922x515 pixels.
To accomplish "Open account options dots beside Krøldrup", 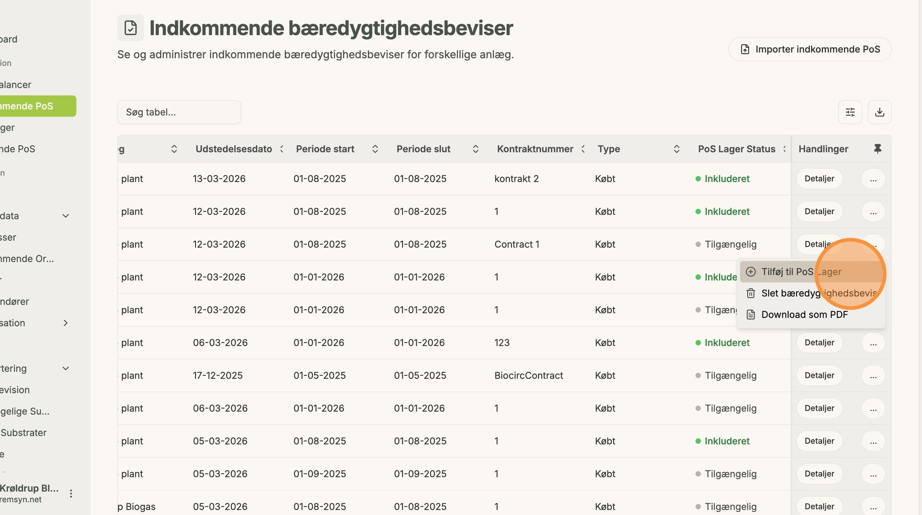I will 71,494.
